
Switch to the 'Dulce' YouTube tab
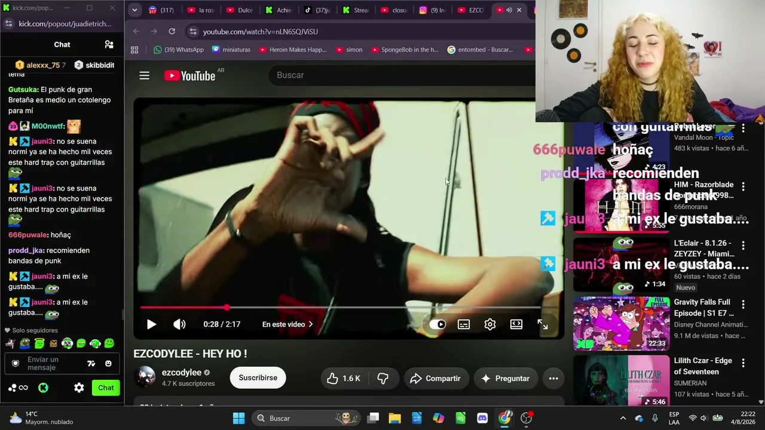coord(240,10)
